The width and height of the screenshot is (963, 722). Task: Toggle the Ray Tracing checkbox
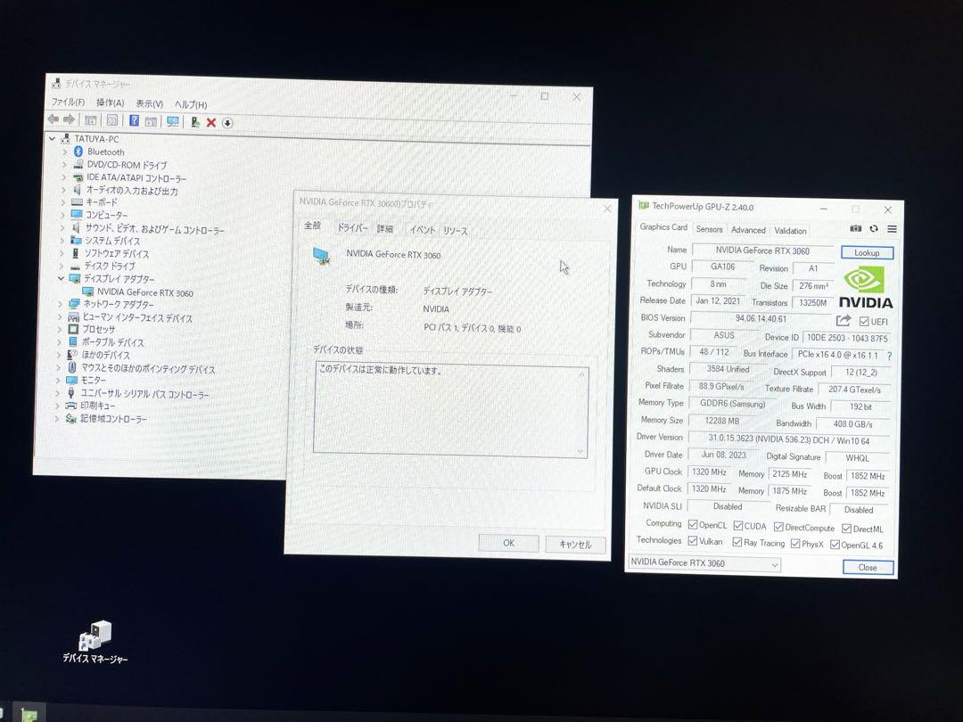(737, 542)
